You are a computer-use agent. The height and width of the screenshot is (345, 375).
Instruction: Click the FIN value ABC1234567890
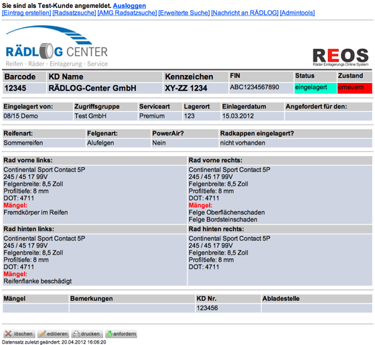pyautogui.click(x=254, y=87)
